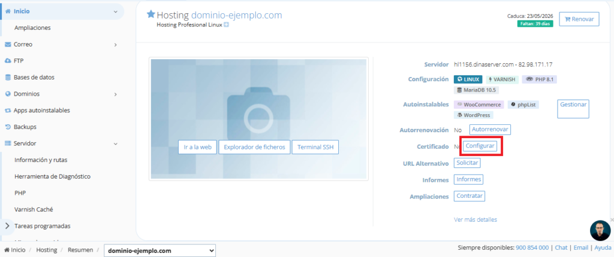
Task: Click the favorite star next to Hosting
Action: 151,14
